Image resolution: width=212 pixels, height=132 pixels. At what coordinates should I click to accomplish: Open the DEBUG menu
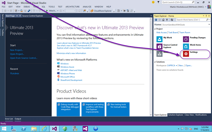[27, 7]
